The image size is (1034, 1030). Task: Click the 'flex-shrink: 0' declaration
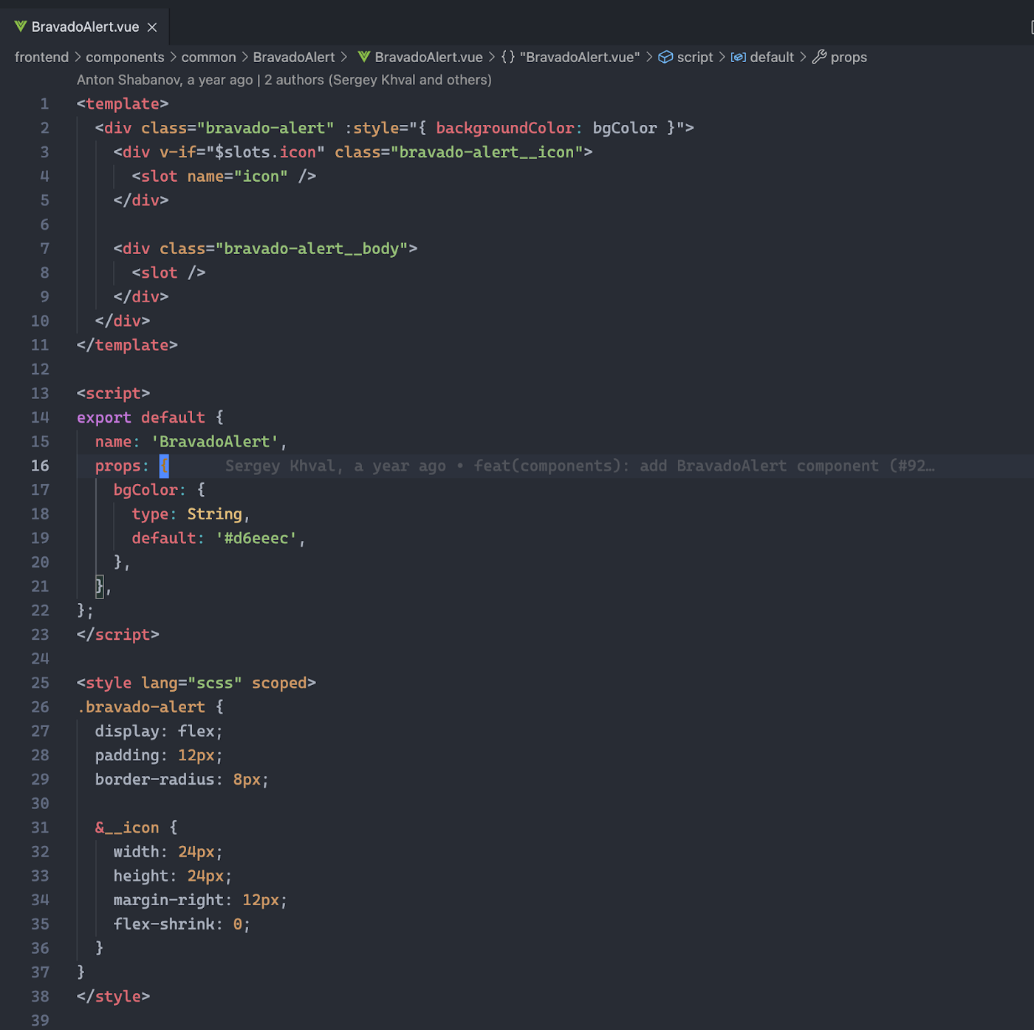click(182, 924)
